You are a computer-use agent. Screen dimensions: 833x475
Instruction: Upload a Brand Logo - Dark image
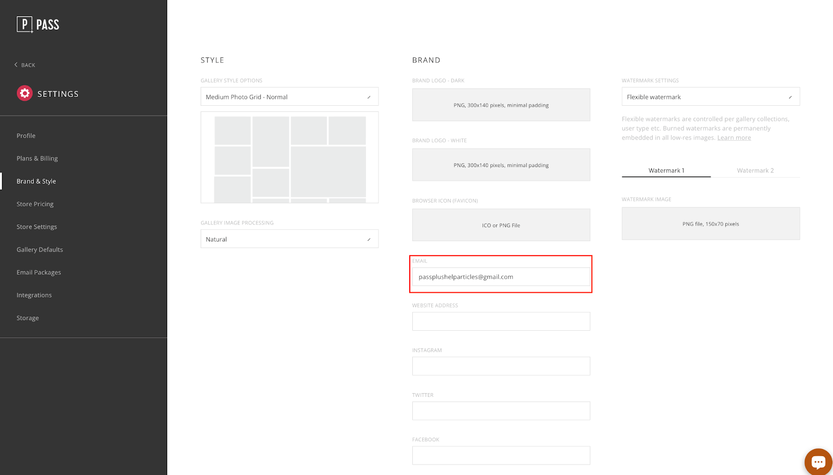tap(501, 105)
